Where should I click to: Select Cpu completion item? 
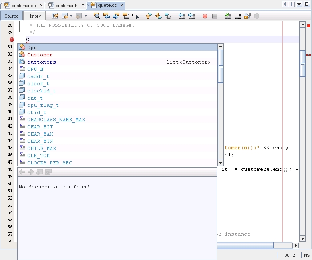tap(118, 48)
